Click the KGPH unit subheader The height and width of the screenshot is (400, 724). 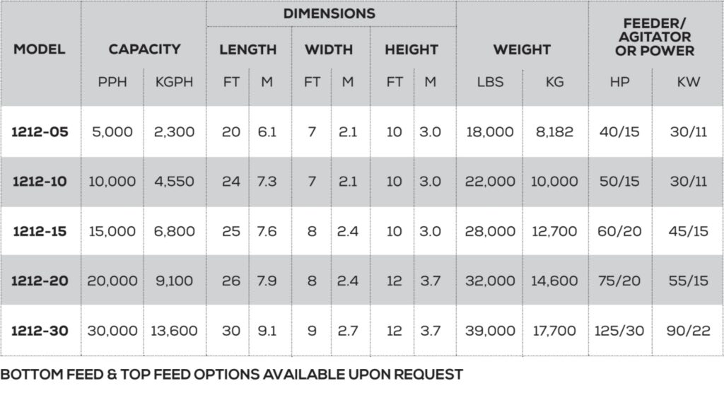tap(174, 82)
